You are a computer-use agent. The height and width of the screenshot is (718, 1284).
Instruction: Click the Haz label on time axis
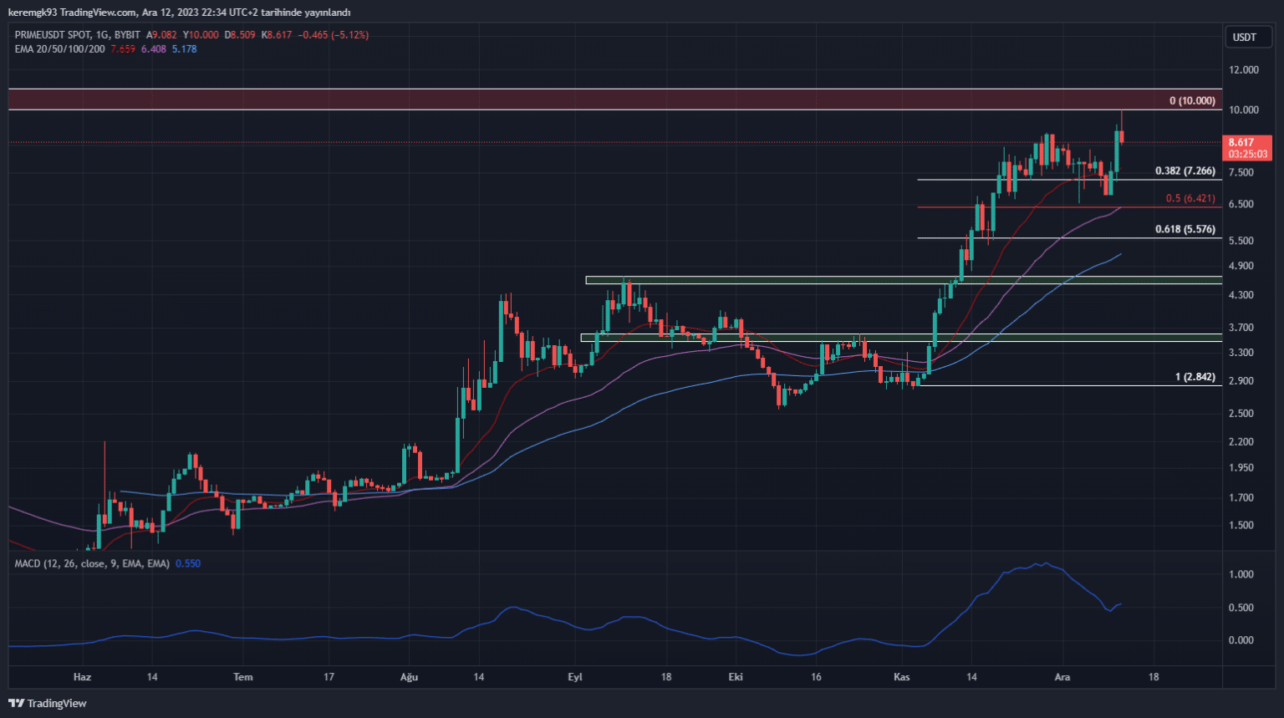tap(82, 677)
